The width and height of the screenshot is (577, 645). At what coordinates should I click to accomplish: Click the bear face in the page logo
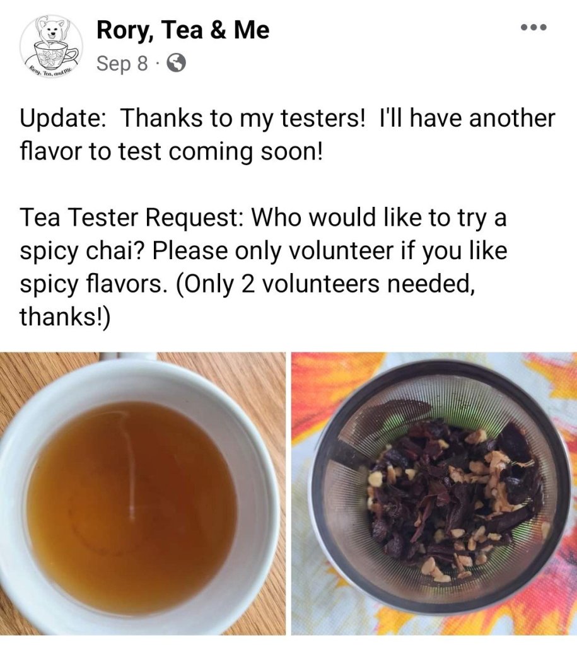(53, 30)
